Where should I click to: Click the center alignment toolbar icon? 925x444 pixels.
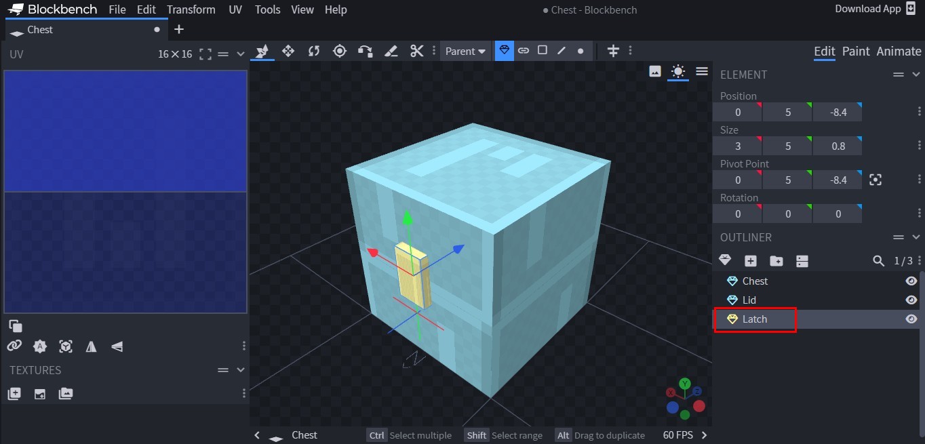(x=613, y=51)
